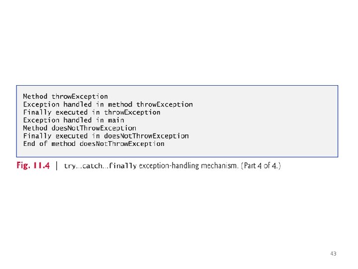Click the 'Method throwException' output line
The height and width of the screenshot is (269, 358).
tap(65, 97)
